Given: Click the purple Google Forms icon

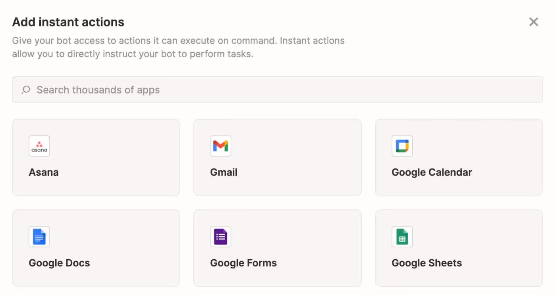Looking at the screenshot, I should (x=220, y=237).
